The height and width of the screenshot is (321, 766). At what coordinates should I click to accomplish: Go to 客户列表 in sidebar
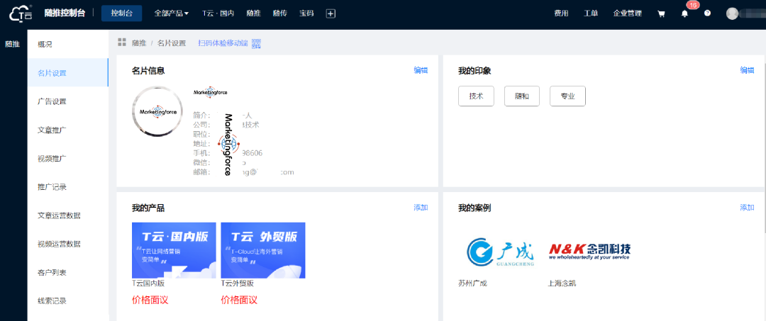point(52,273)
